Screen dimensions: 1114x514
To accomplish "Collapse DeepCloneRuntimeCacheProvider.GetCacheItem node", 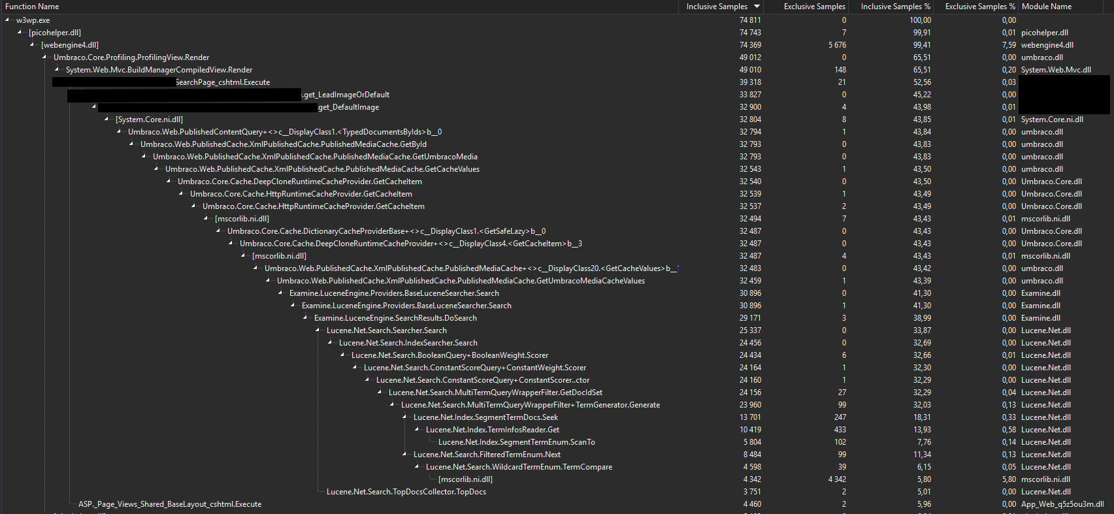I will click(x=169, y=182).
